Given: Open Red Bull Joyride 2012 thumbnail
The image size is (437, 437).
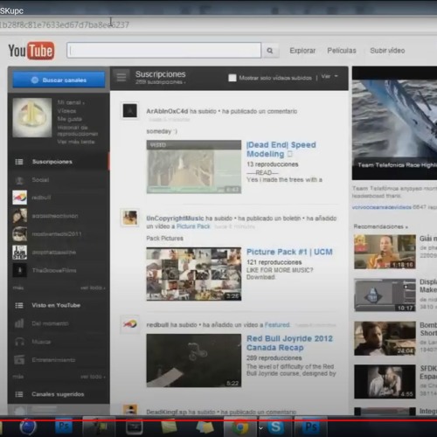Looking at the screenshot, I should pos(194,361).
